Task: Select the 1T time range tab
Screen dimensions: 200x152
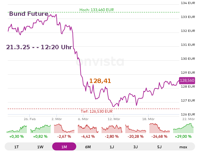Action: 17,147
